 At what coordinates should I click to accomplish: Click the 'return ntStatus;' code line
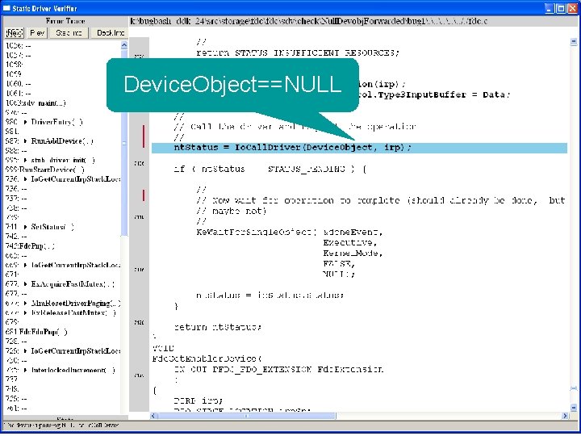click(x=218, y=327)
